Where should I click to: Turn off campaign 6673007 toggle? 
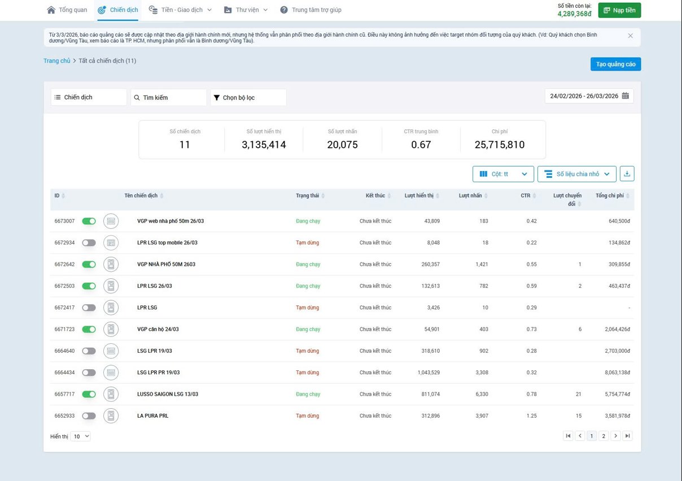pos(89,221)
